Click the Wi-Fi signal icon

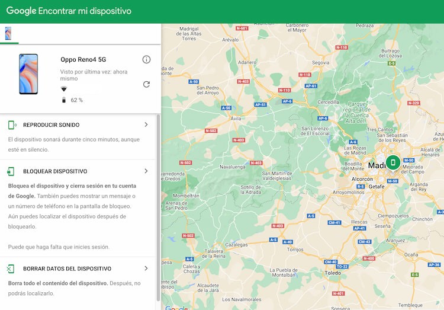click(x=64, y=89)
